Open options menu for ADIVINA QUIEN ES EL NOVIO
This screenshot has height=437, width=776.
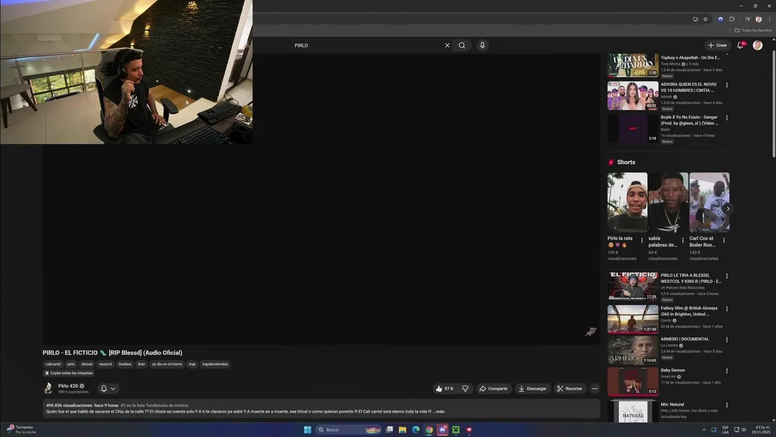point(727,85)
